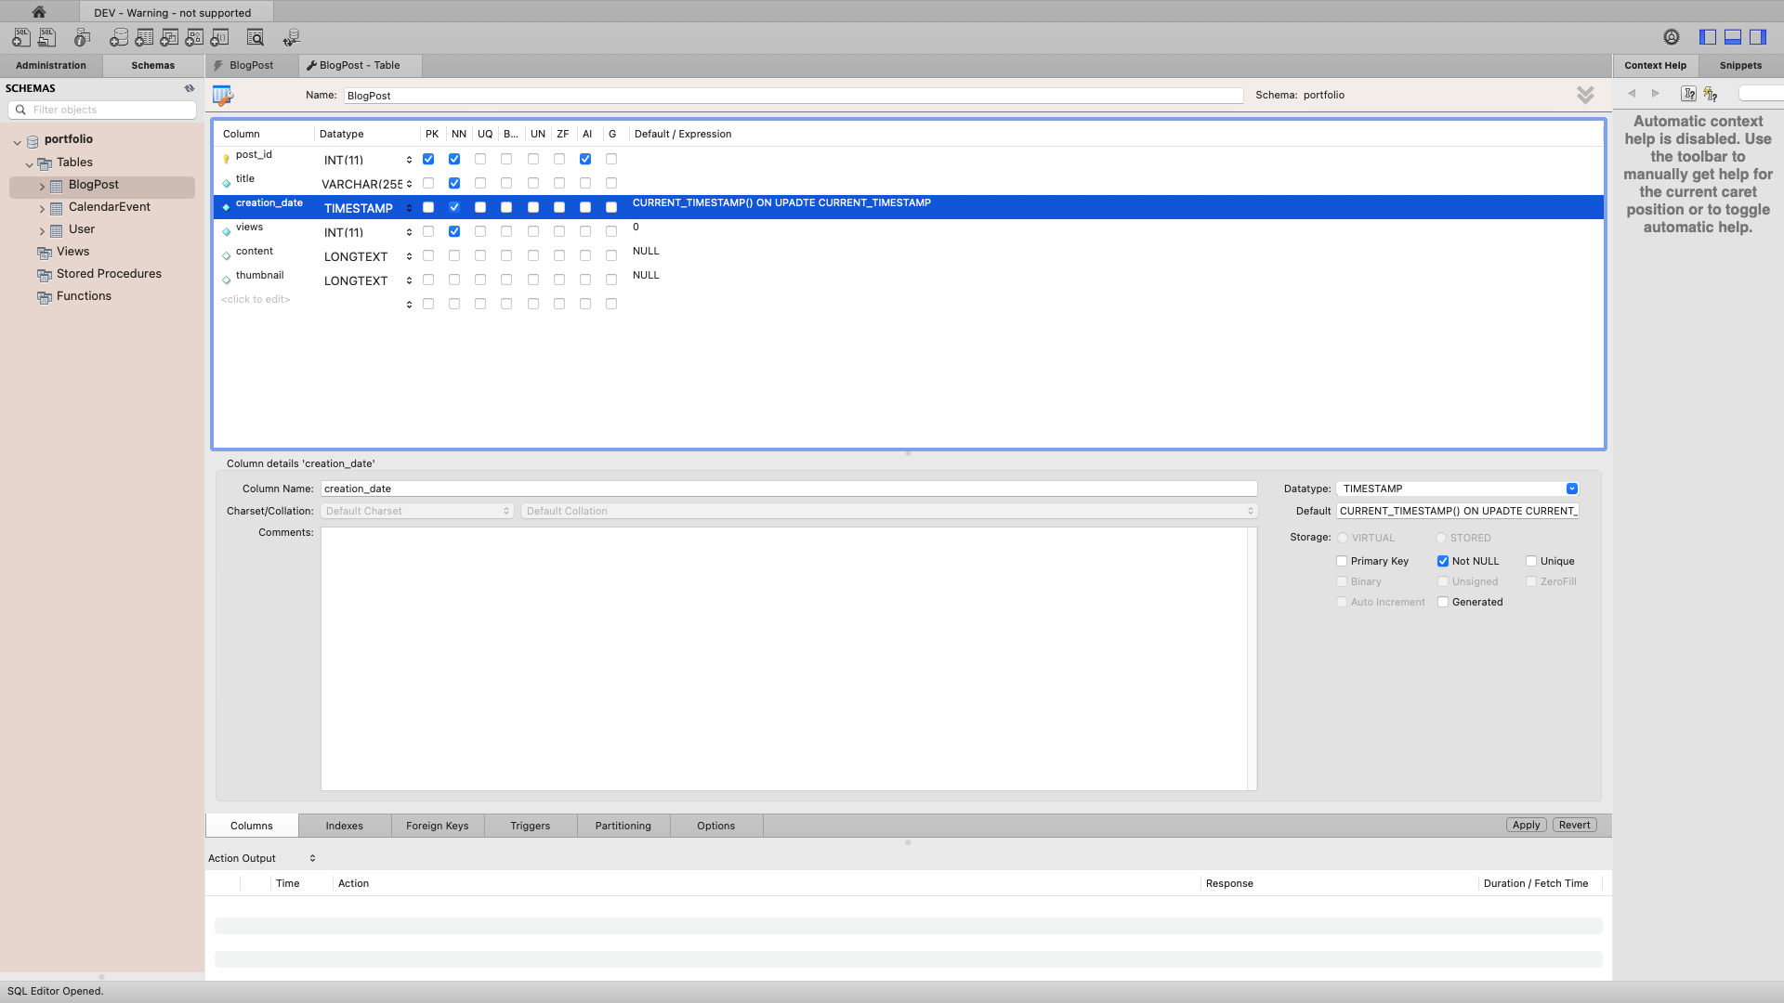Click search table data icon

(x=256, y=37)
